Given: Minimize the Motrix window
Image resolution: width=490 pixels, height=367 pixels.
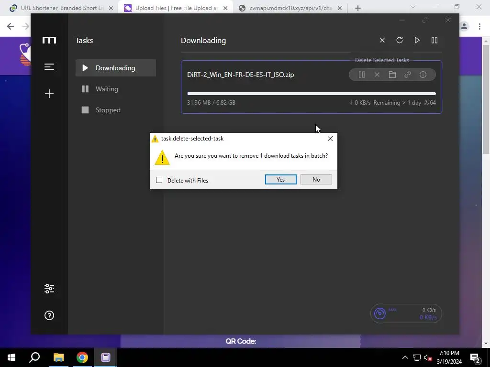Looking at the screenshot, I should click(x=402, y=20).
